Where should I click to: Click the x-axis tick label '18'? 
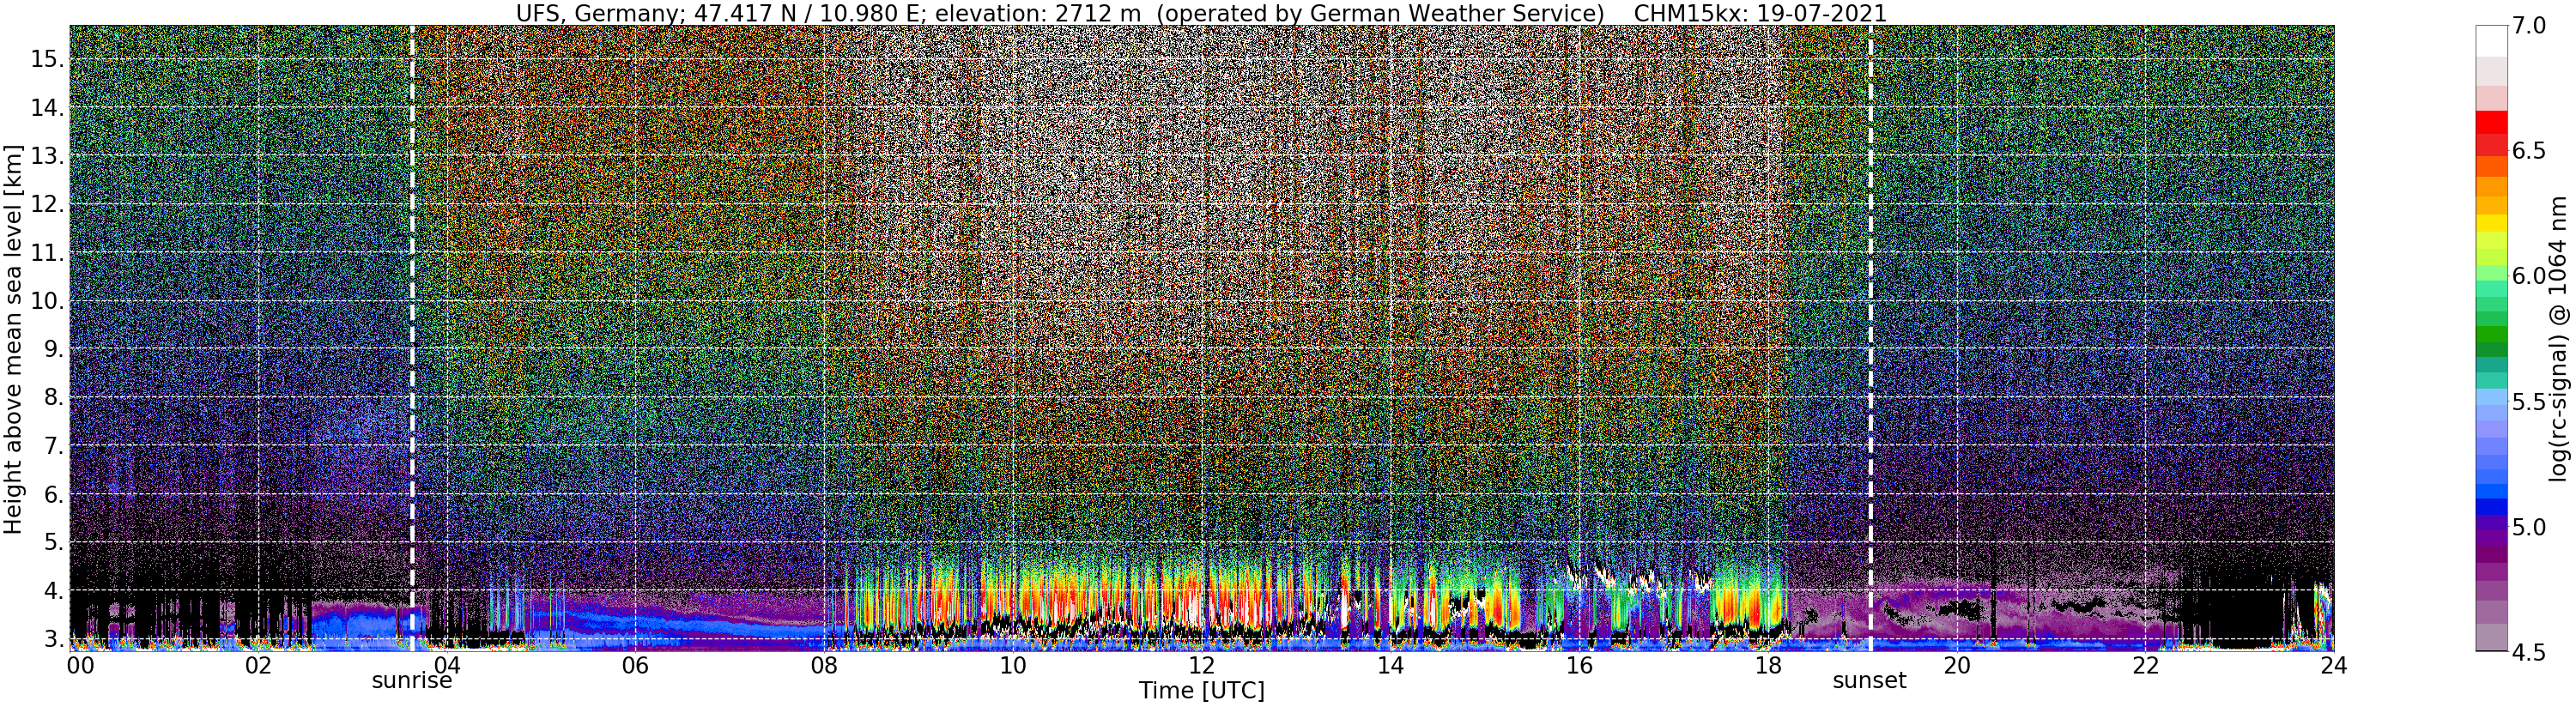[1768, 666]
